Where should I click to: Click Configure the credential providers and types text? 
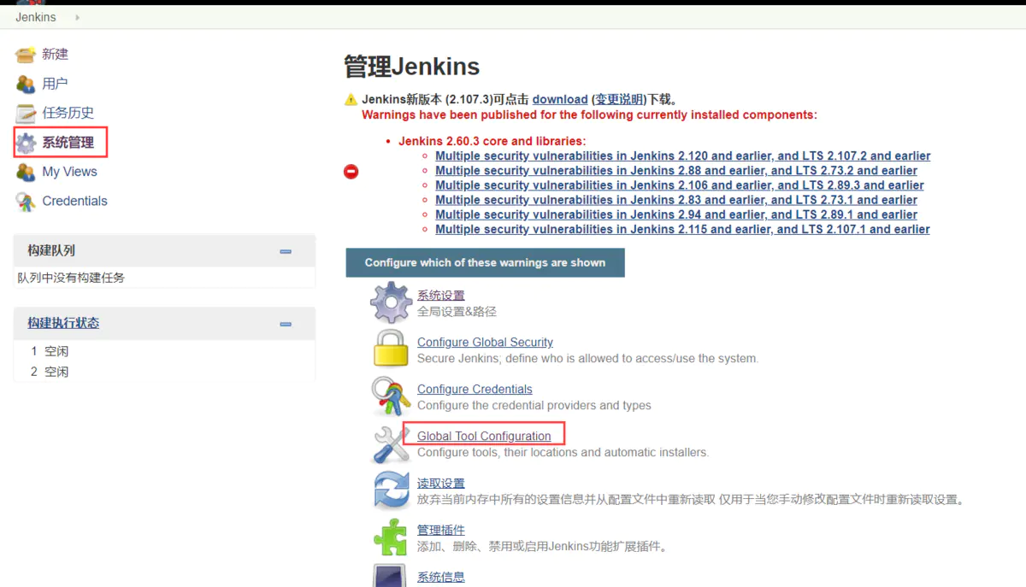click(534, 406)
